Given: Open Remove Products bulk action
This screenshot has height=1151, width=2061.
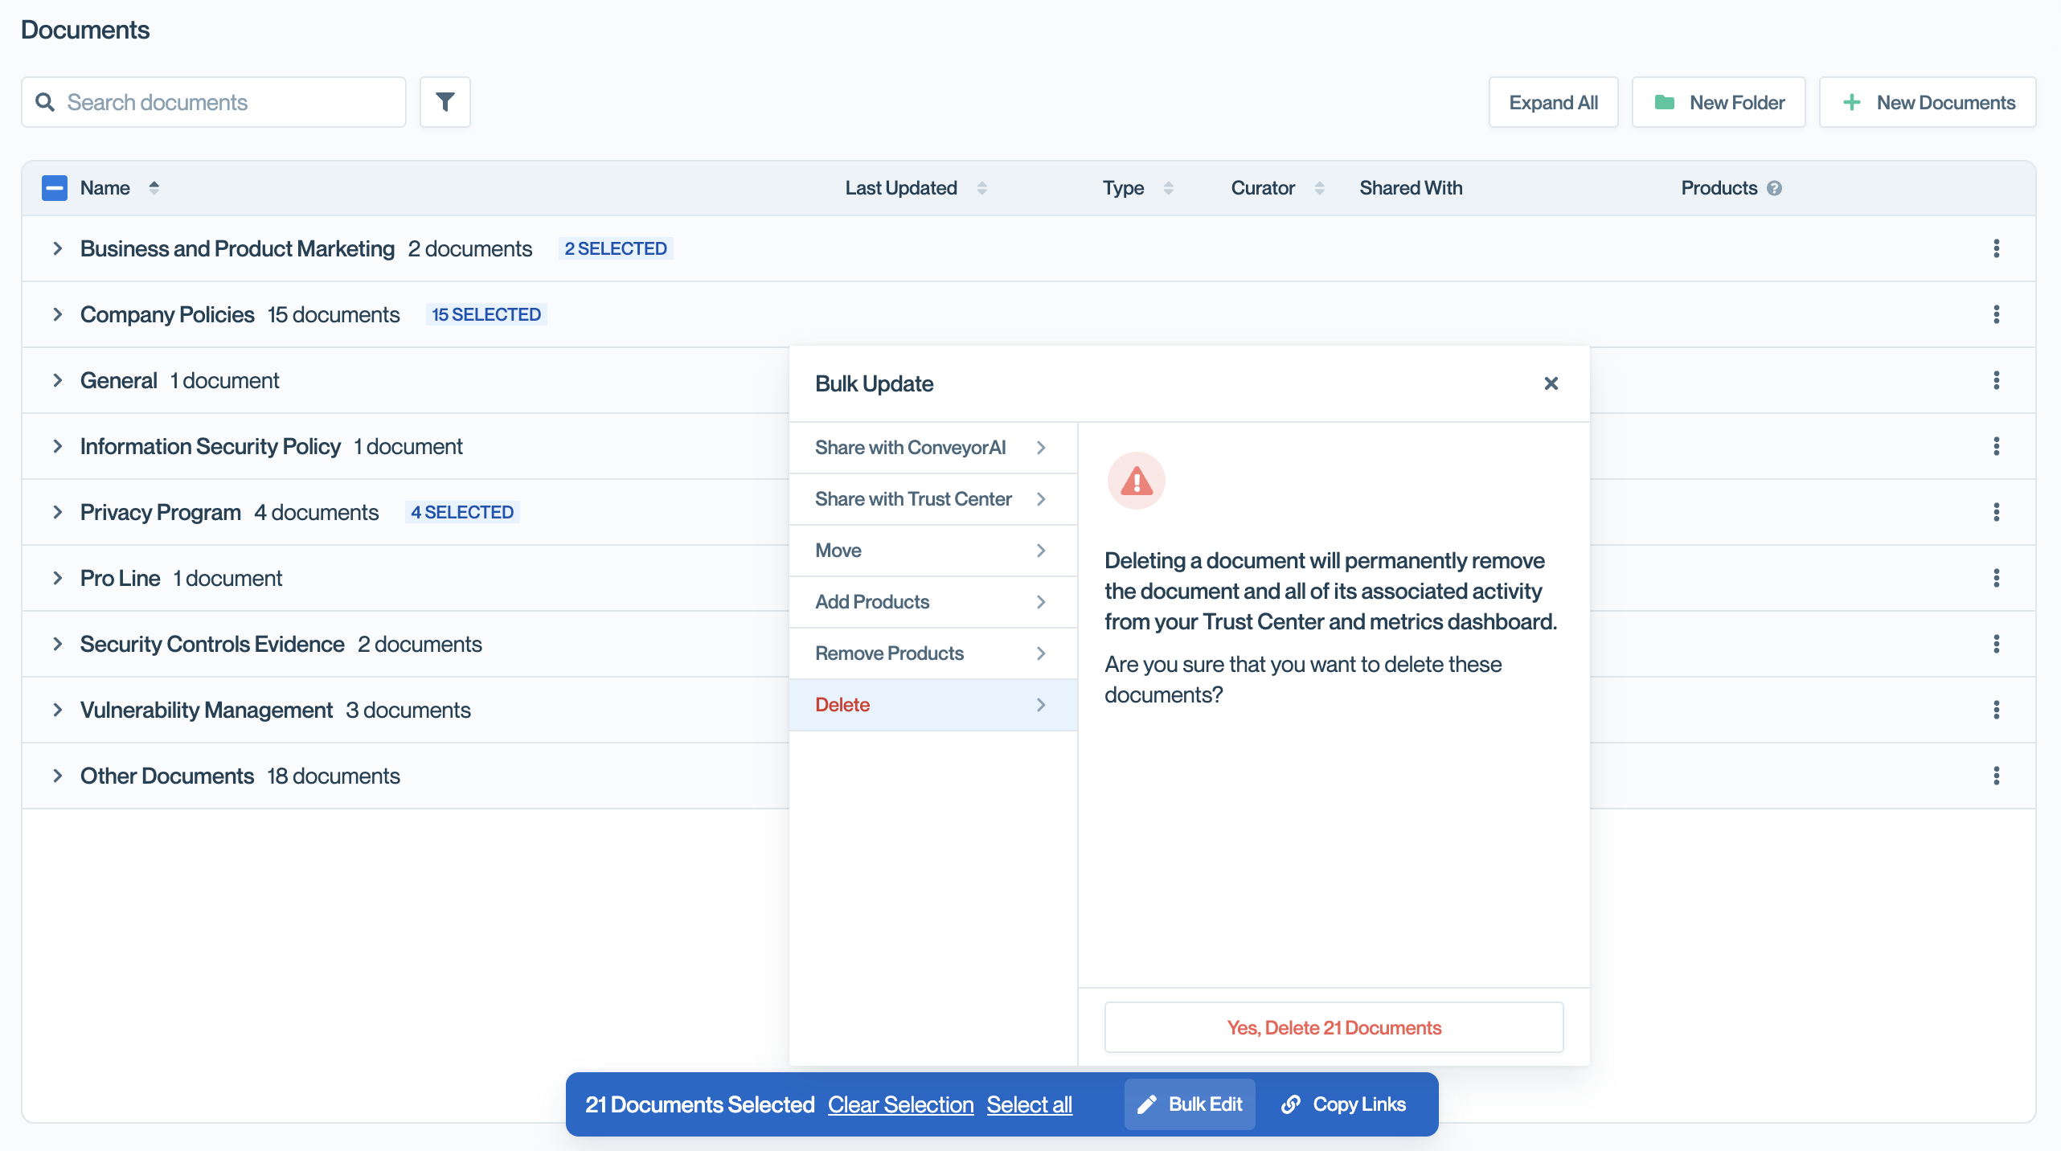Looking at the screenshot, I should coord(932,653).
